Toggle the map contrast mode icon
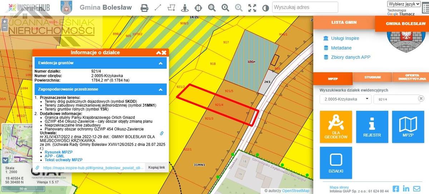This screenshot has width=429, height=194. [x=266, y=8]
